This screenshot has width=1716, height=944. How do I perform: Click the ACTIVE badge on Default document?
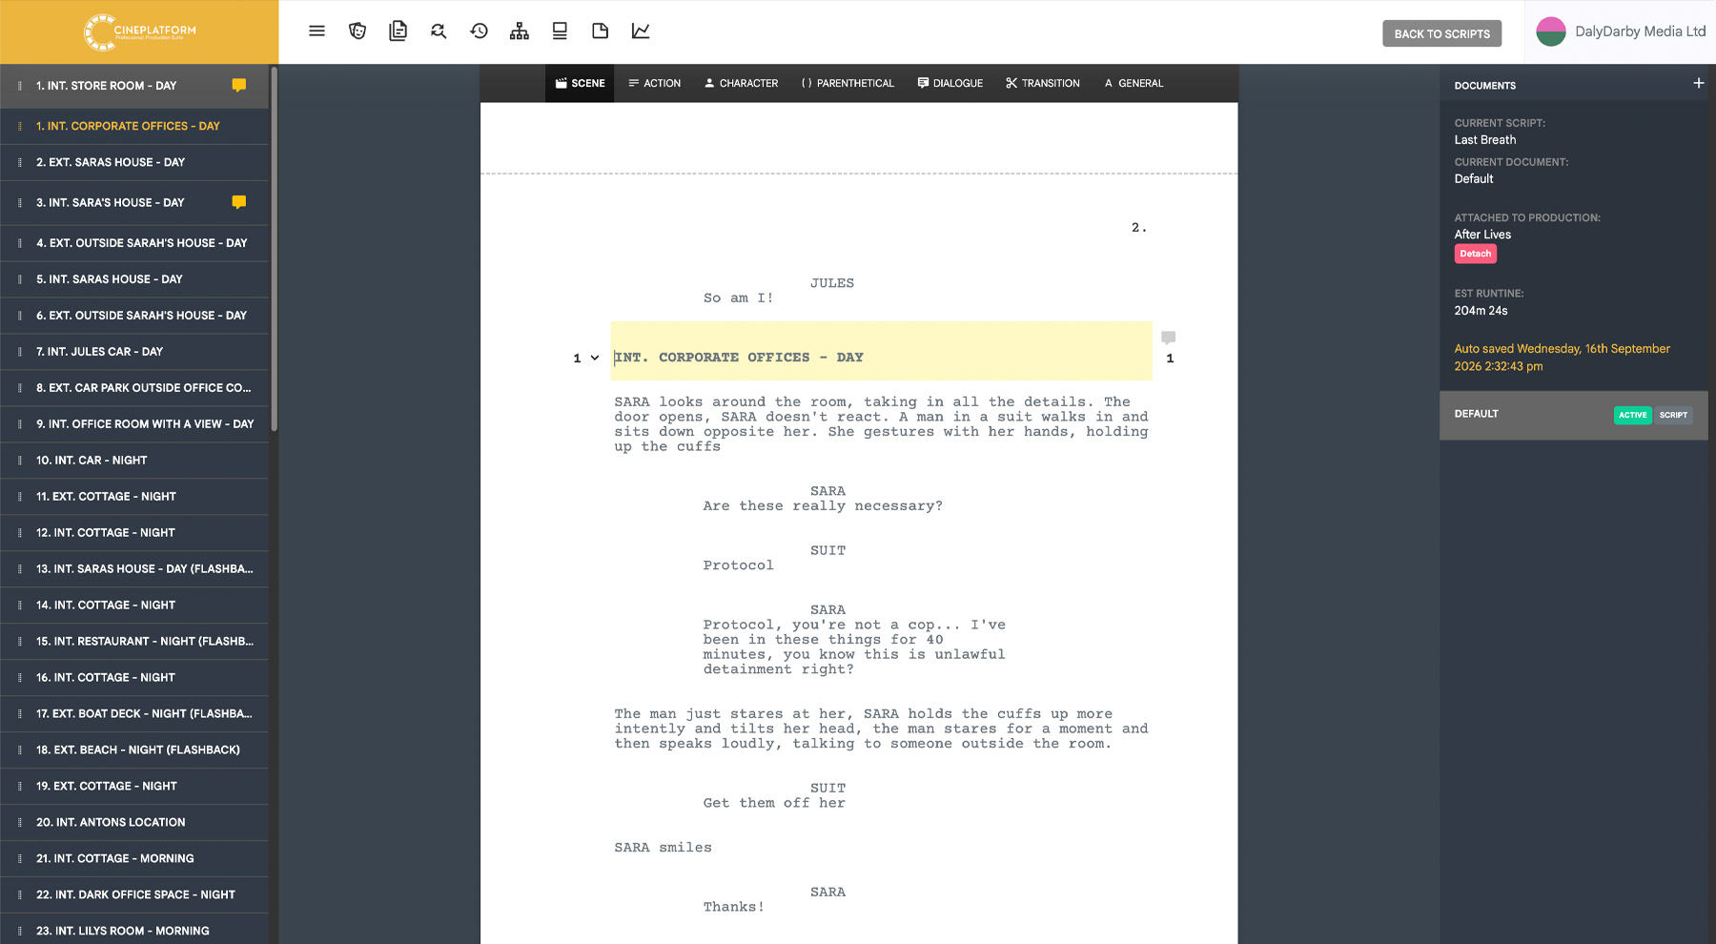pos(1632,415)
